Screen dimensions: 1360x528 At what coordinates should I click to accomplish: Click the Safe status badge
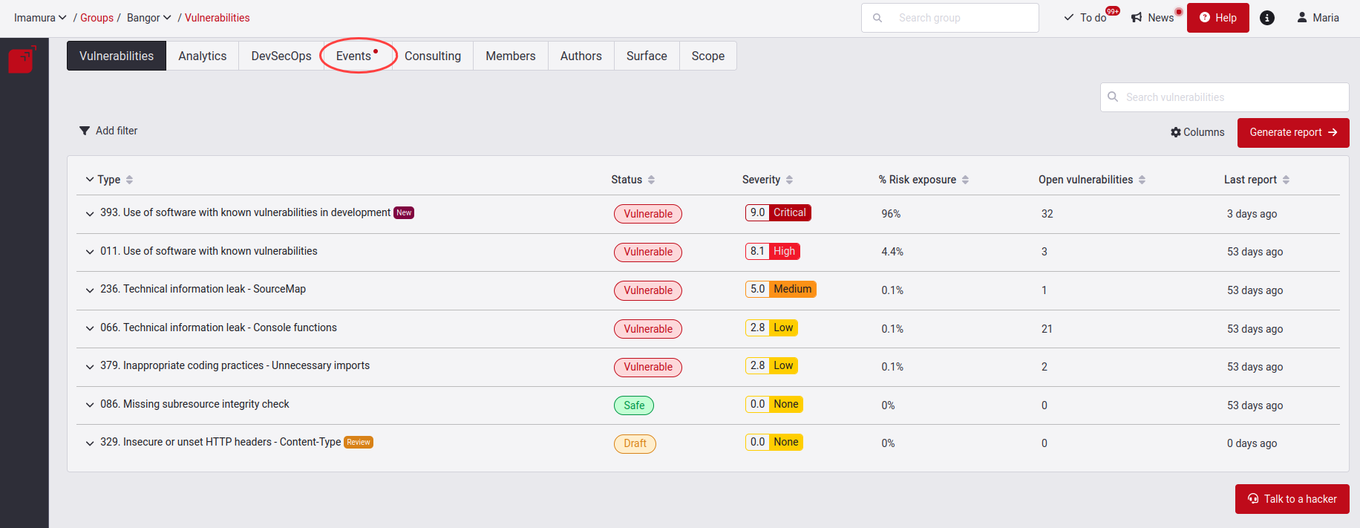(x=634, y=405)
